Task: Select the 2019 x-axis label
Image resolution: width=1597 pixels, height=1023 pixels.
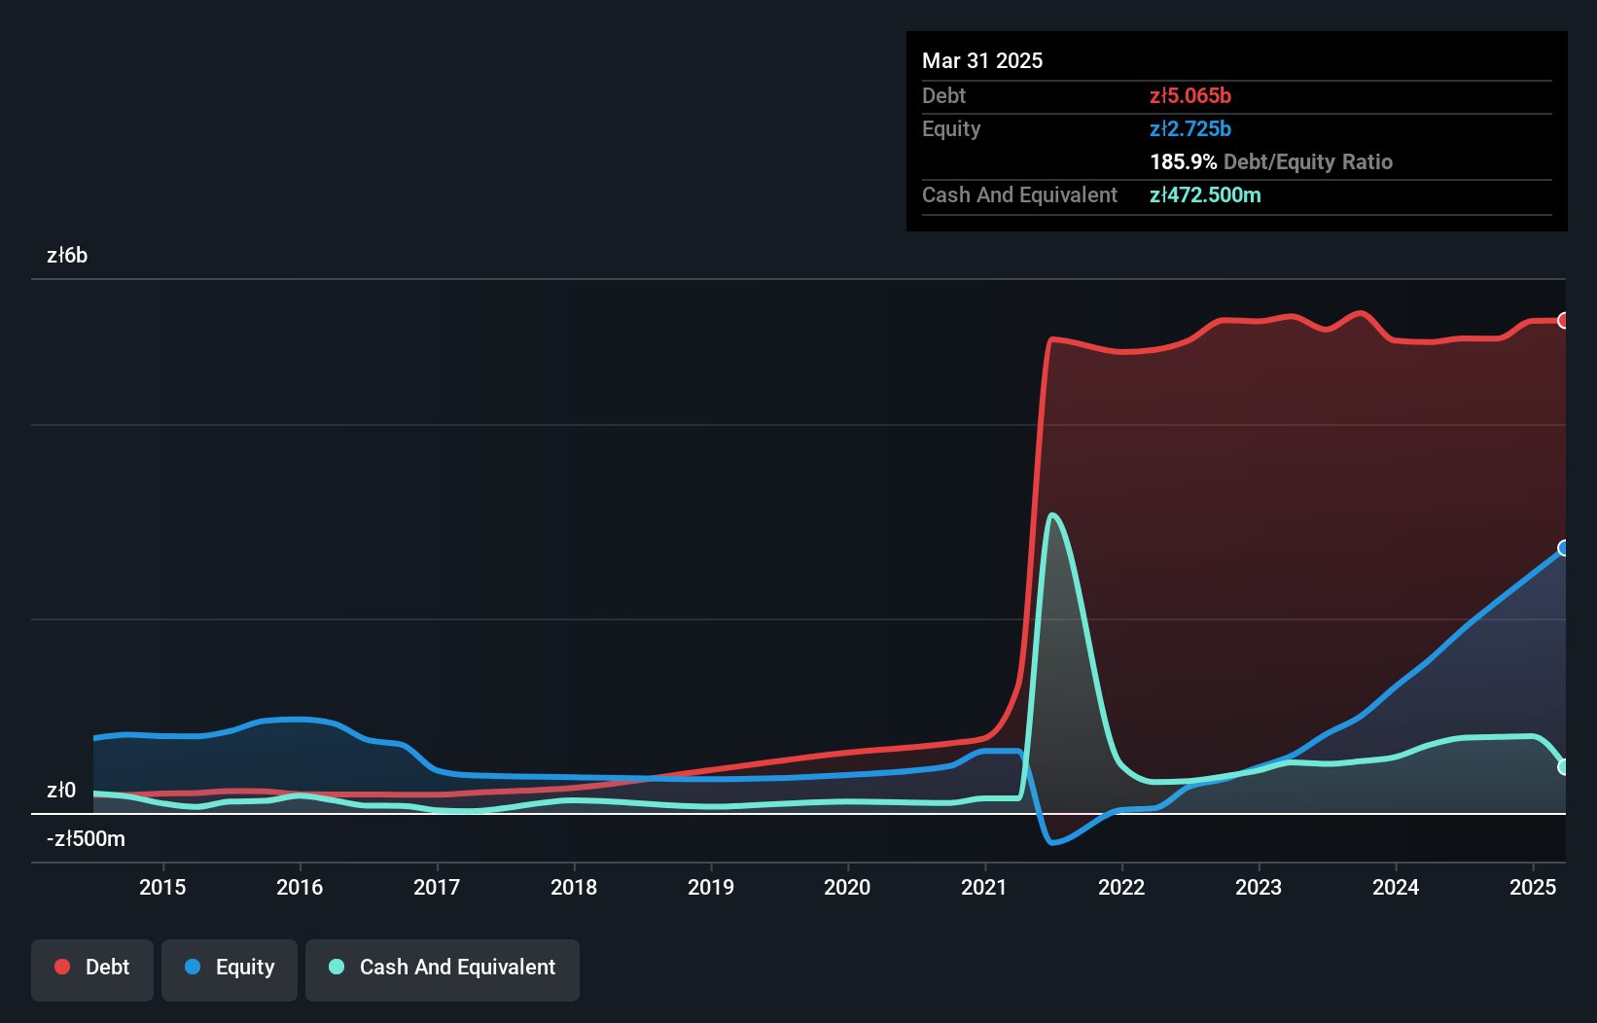Action: 711,887
